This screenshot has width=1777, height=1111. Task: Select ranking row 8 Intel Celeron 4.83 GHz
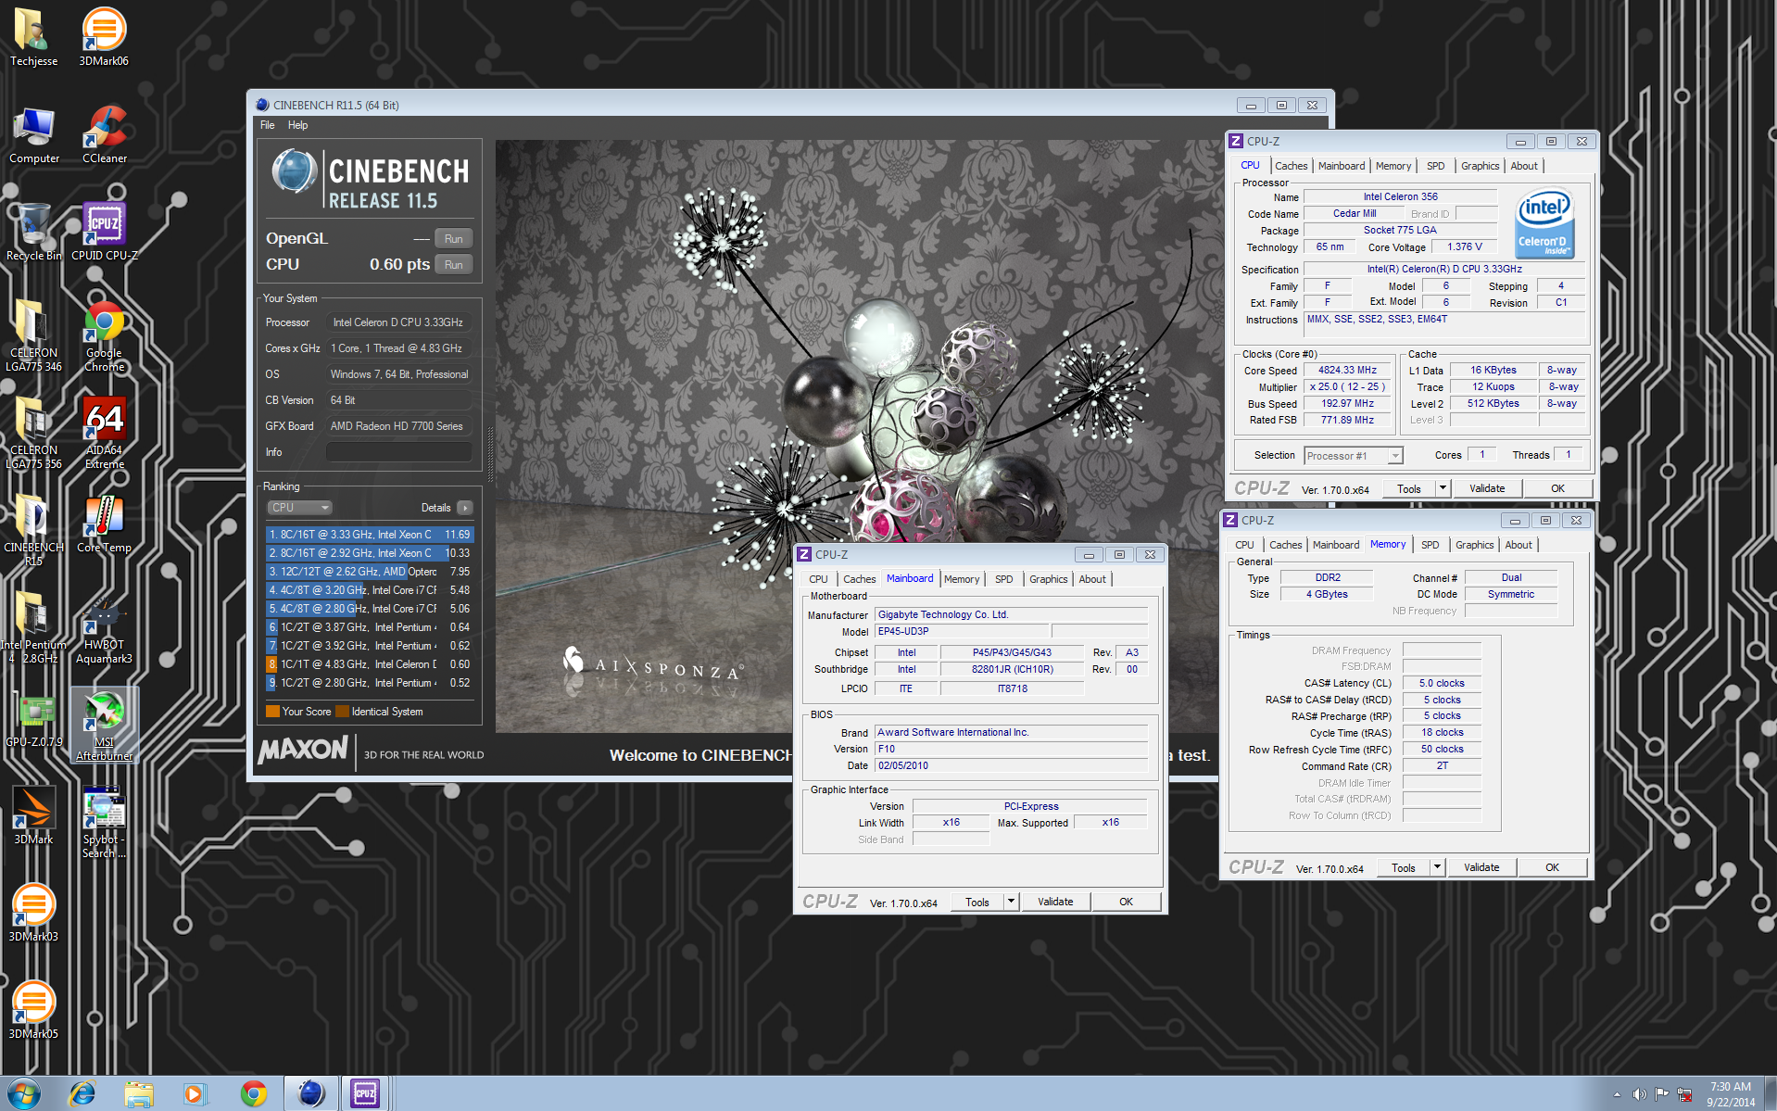[371, 664]
